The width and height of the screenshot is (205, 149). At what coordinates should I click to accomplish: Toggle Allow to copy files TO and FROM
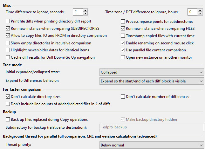8,36
